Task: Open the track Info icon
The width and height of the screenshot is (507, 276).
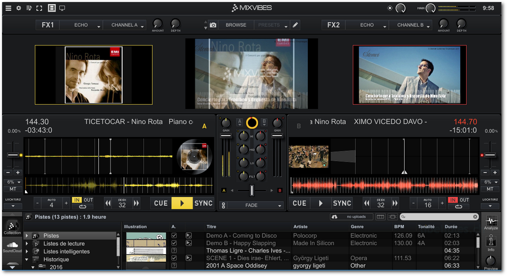Action: pos(491,242)
